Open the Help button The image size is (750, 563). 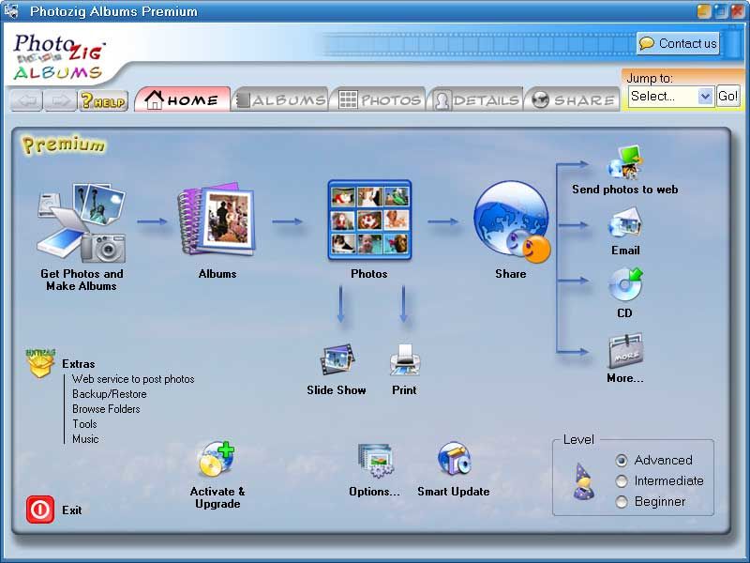tap(103, 100)
